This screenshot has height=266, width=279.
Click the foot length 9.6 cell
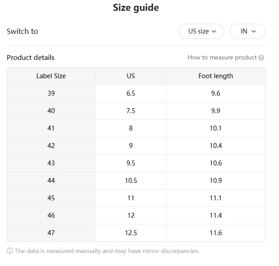click(x=216, y=93)
